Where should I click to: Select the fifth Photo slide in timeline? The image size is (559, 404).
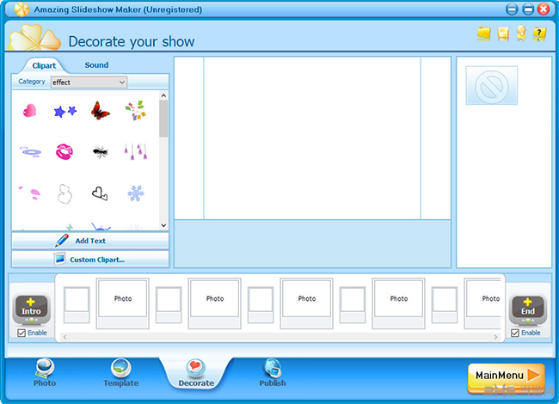(x=483, y=303)
